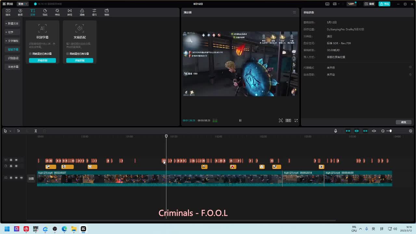This screenshot has width=416, height=234.
Task: Open the 滤镜 filters tab
Action: [x=82, y=12]
